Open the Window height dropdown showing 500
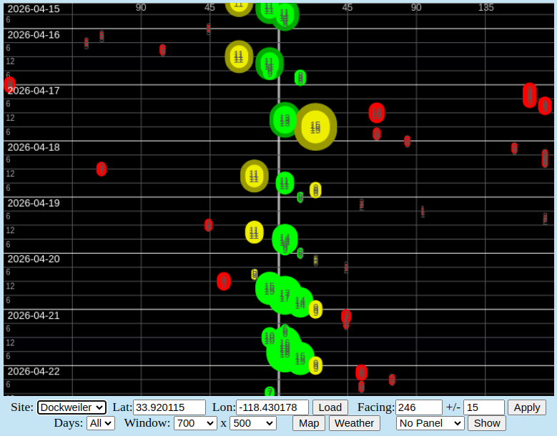Screen dimensions: 557x436 coord(252,423)
